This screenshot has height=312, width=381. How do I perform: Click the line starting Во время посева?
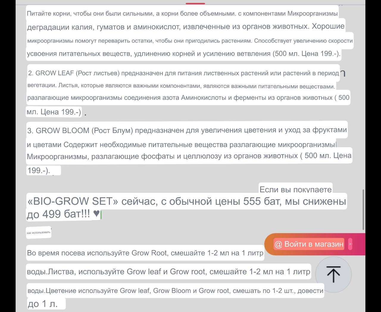145,253
